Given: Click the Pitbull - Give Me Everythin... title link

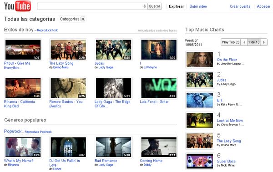Looking at the screenshot, I should coord(17,66).
